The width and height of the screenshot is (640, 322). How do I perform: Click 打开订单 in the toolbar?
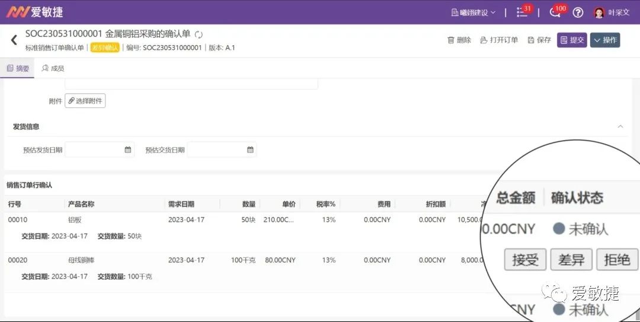point(499,40)
